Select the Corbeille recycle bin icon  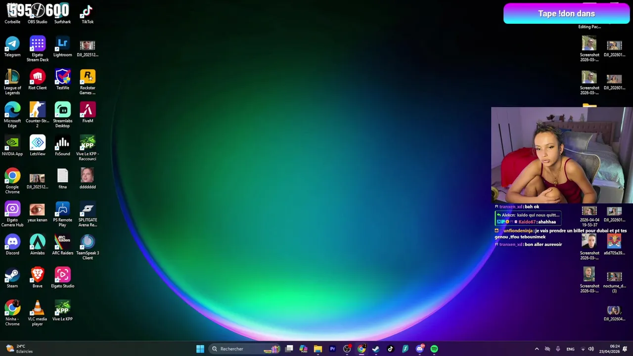tap(12, 14)
